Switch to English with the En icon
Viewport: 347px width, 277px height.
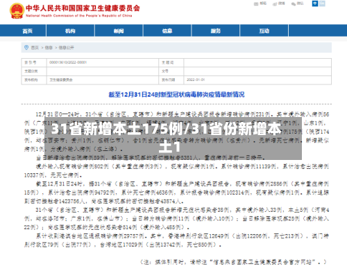tap(322, 3)
